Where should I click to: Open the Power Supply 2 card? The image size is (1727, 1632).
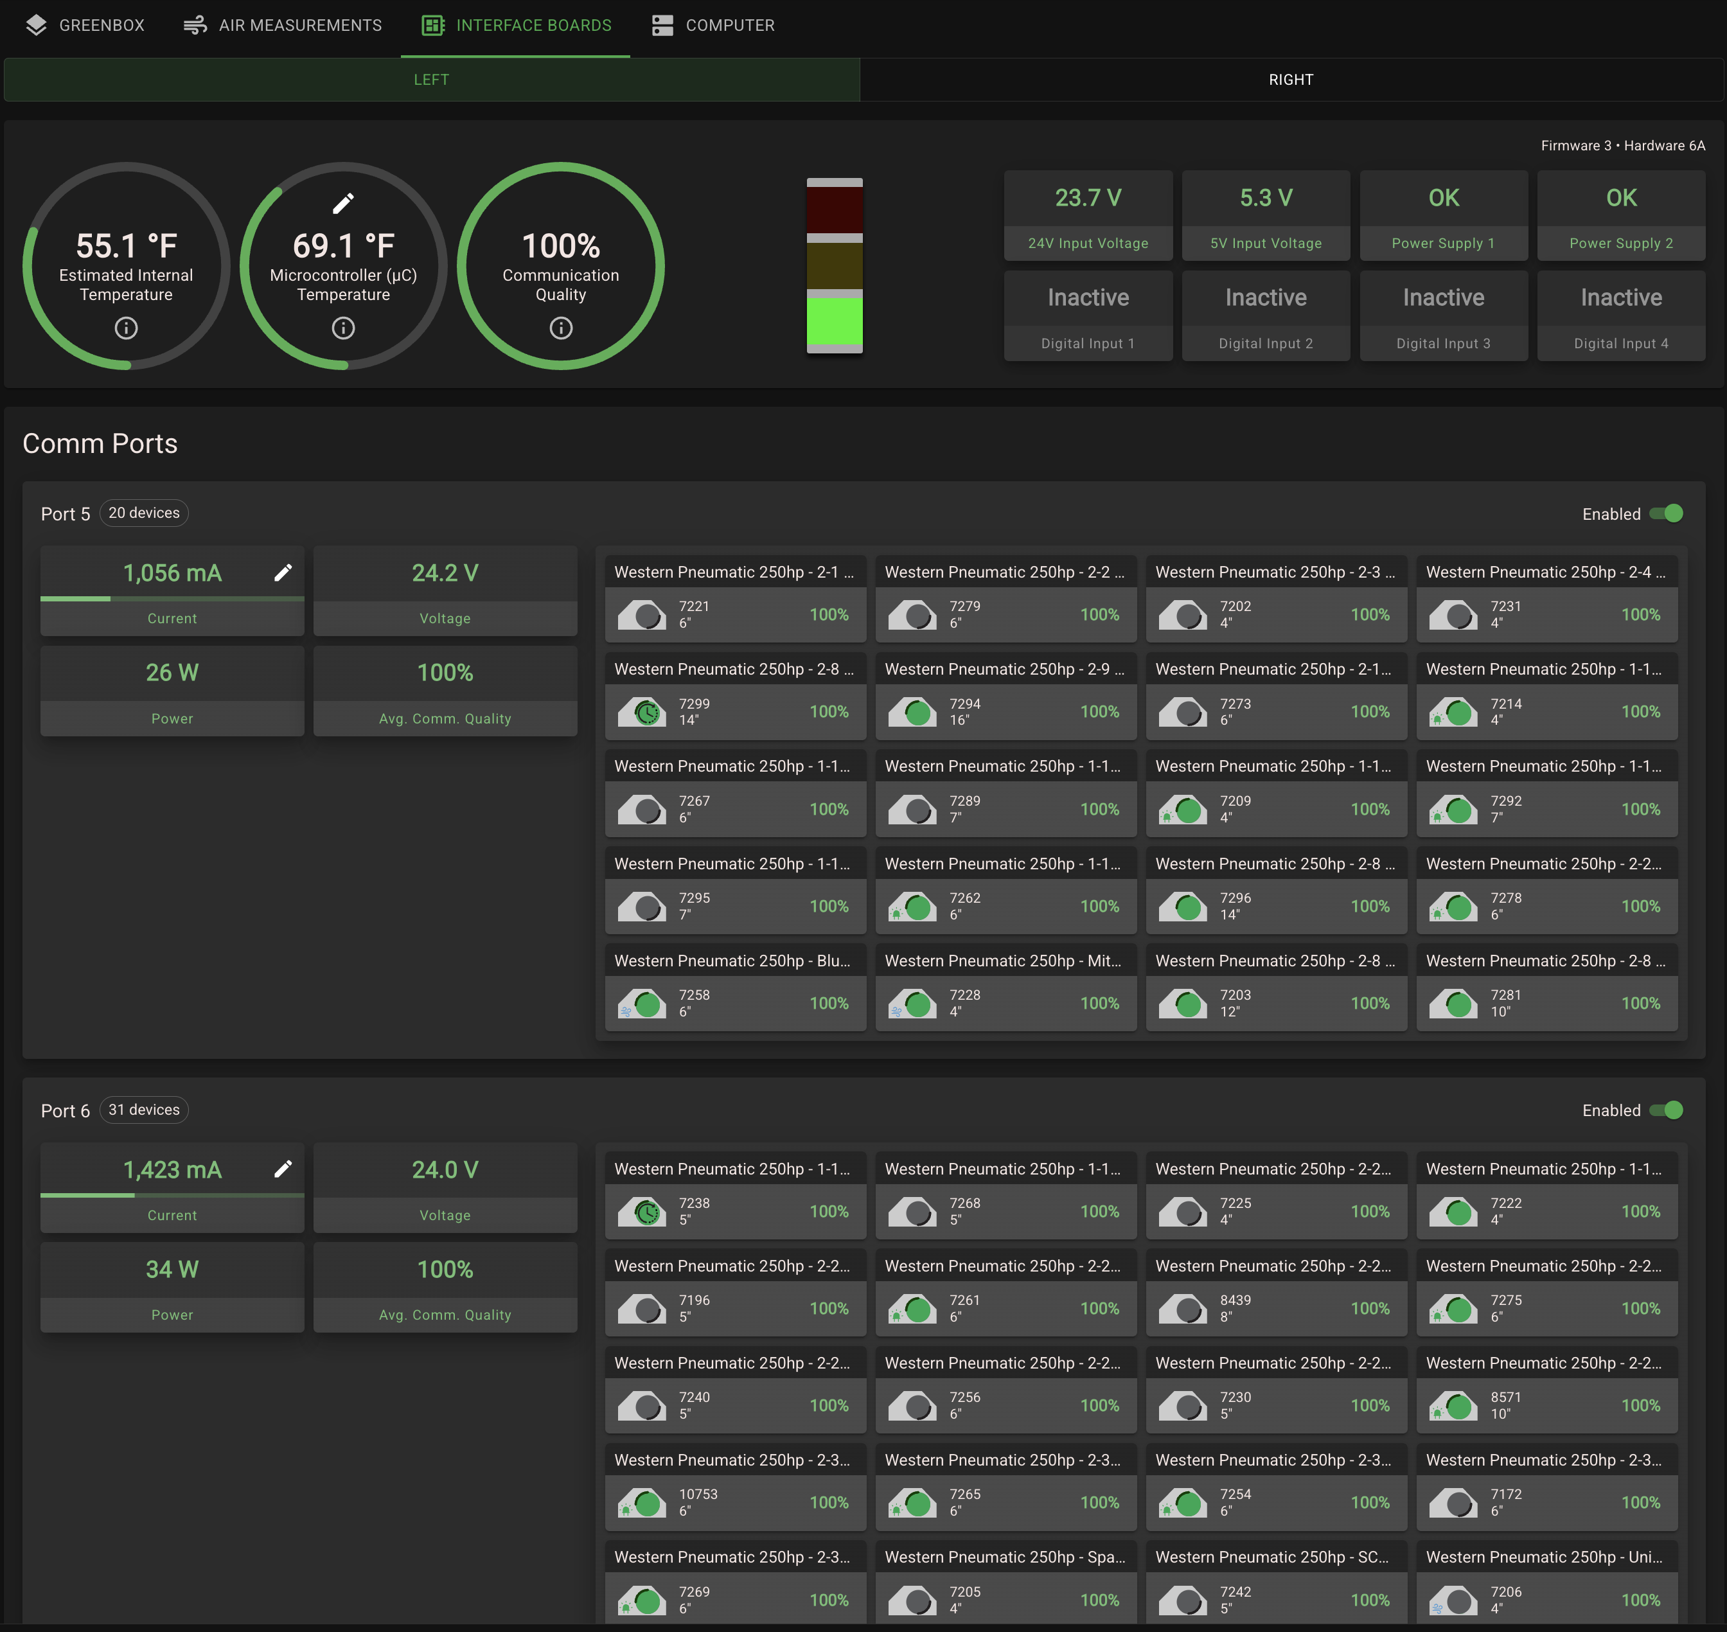click(x=1621, y=216)
